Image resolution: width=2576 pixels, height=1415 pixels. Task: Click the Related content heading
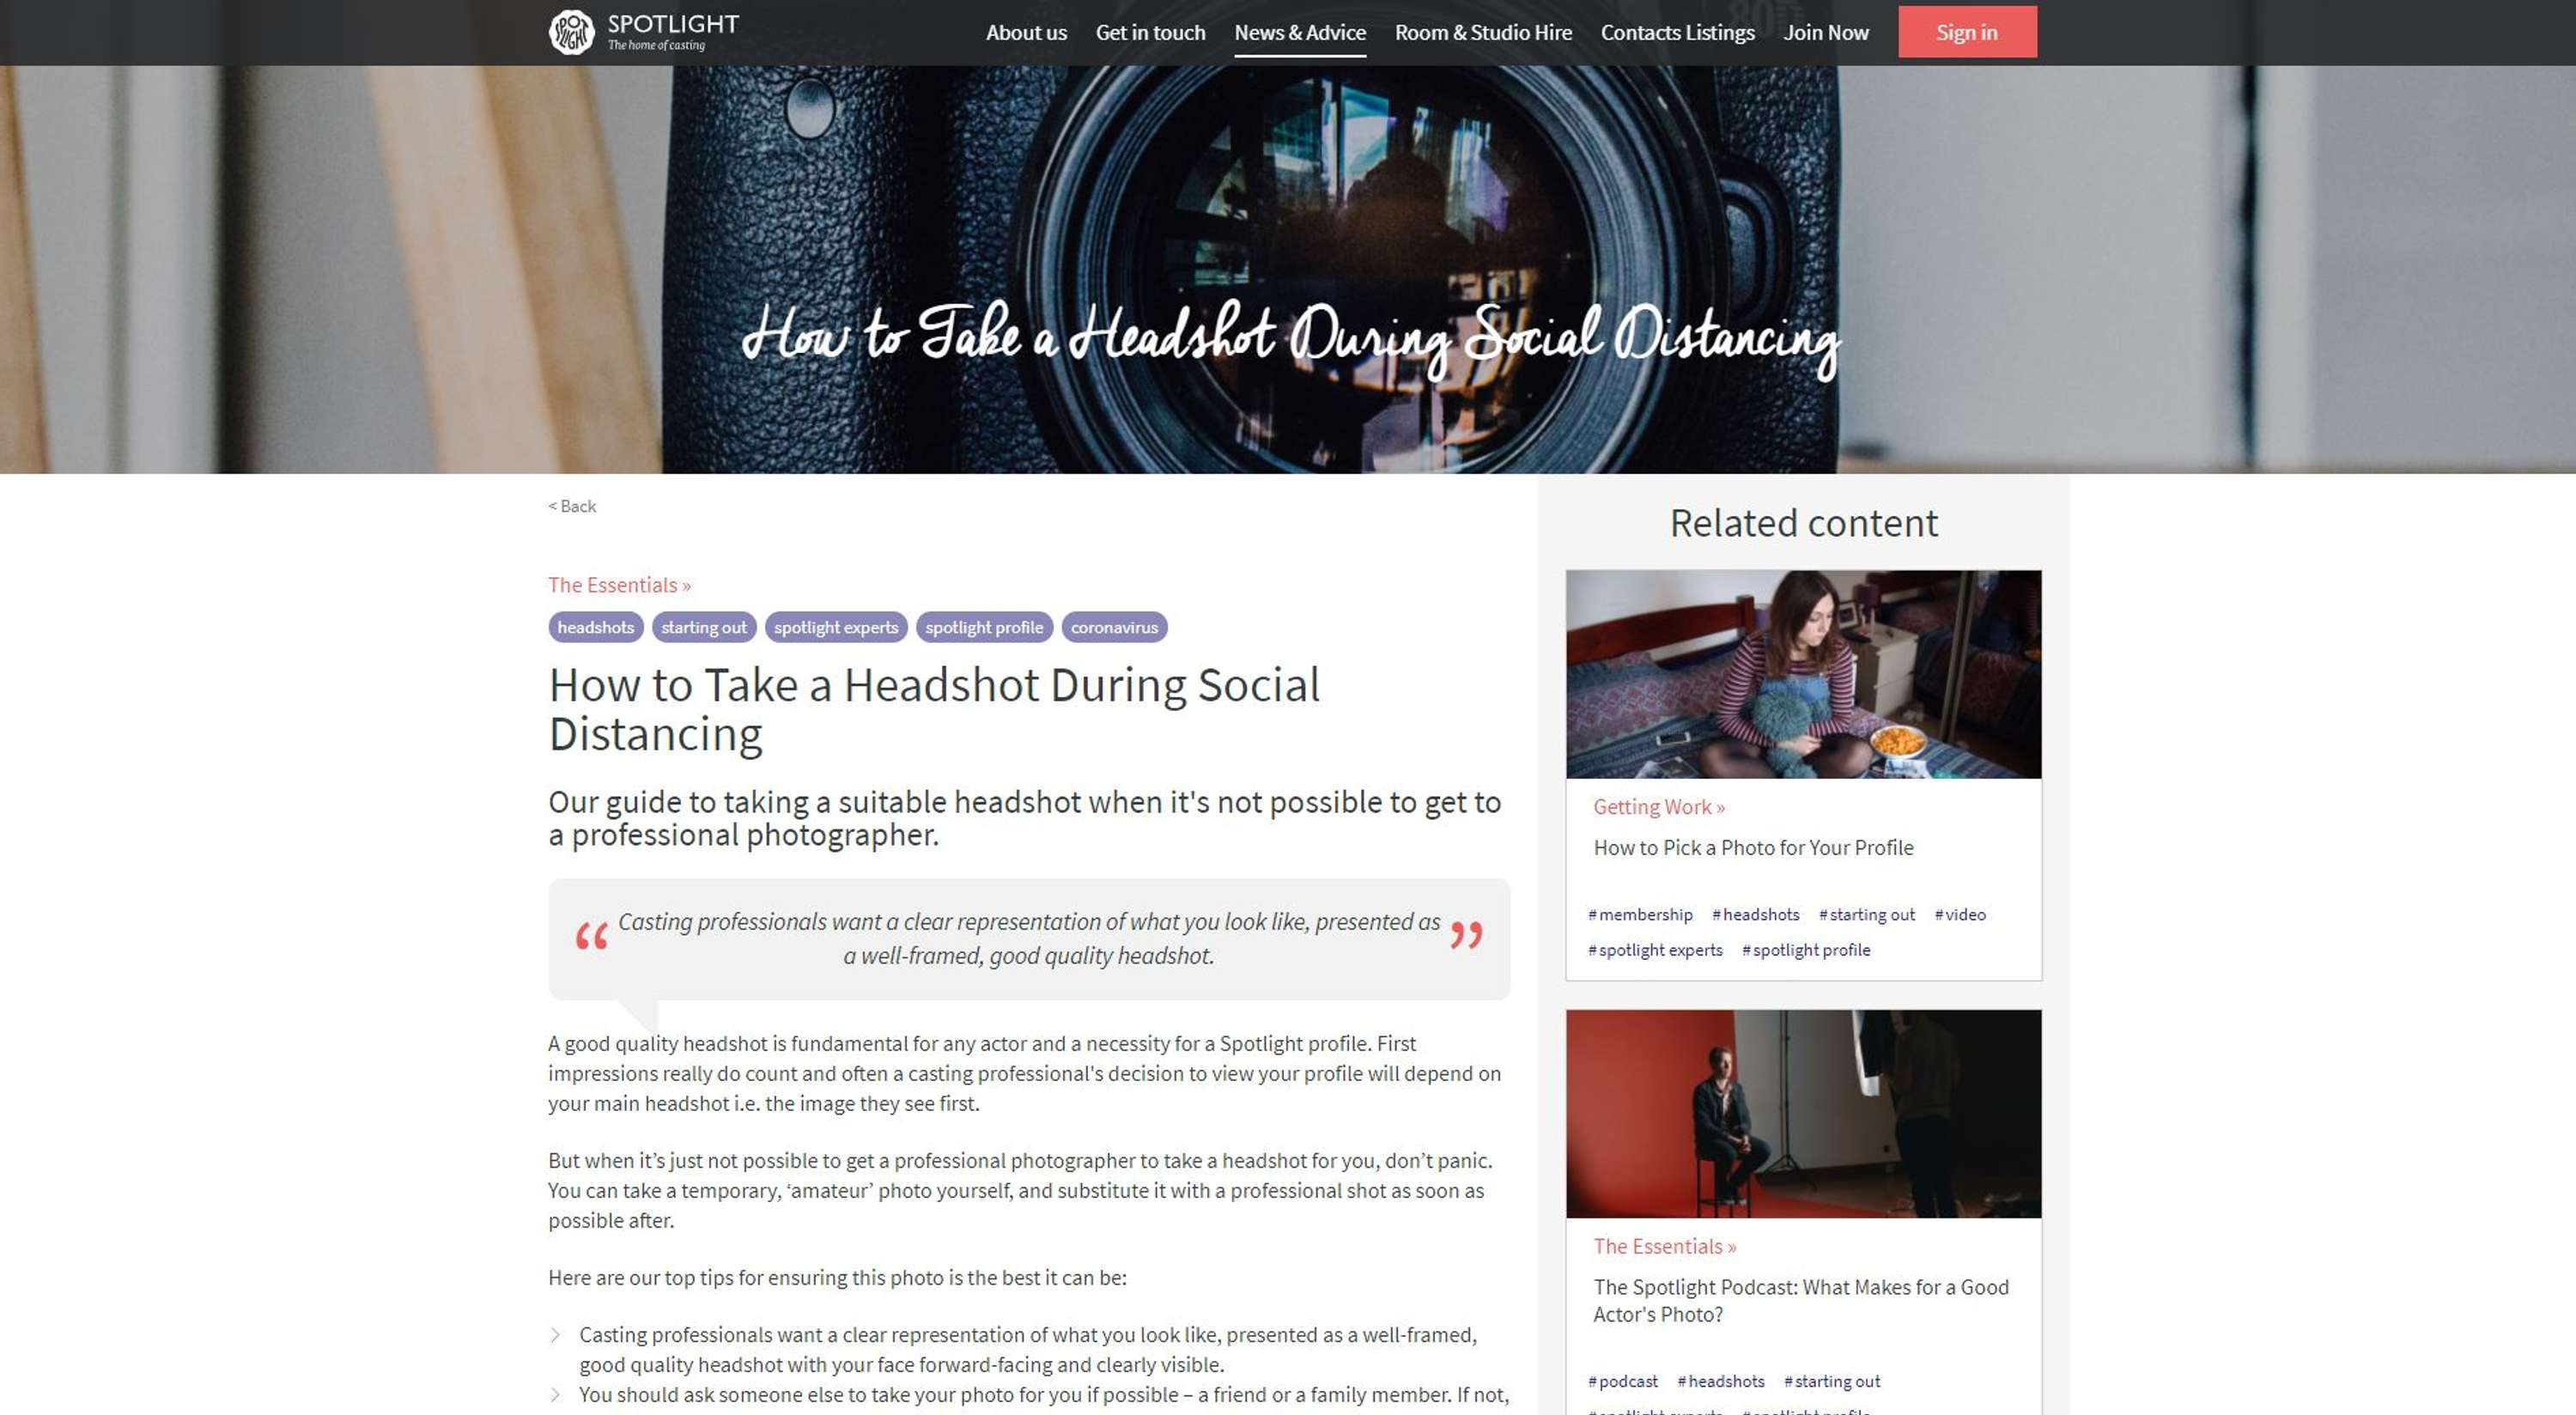pyautogui.click(x=1803, y=523)
